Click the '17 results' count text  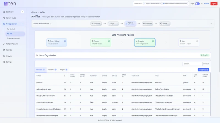click(206, 64)
